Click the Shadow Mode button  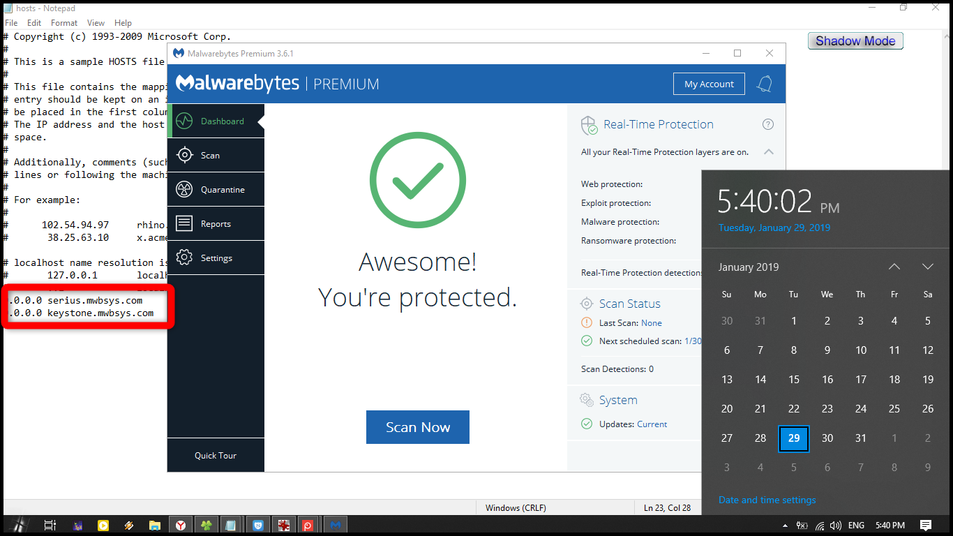click(x=855, y=41)
